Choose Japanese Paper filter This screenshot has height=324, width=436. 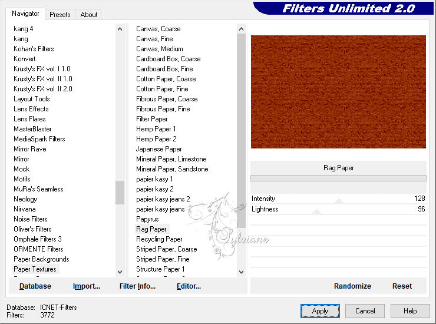click(158, 149)
